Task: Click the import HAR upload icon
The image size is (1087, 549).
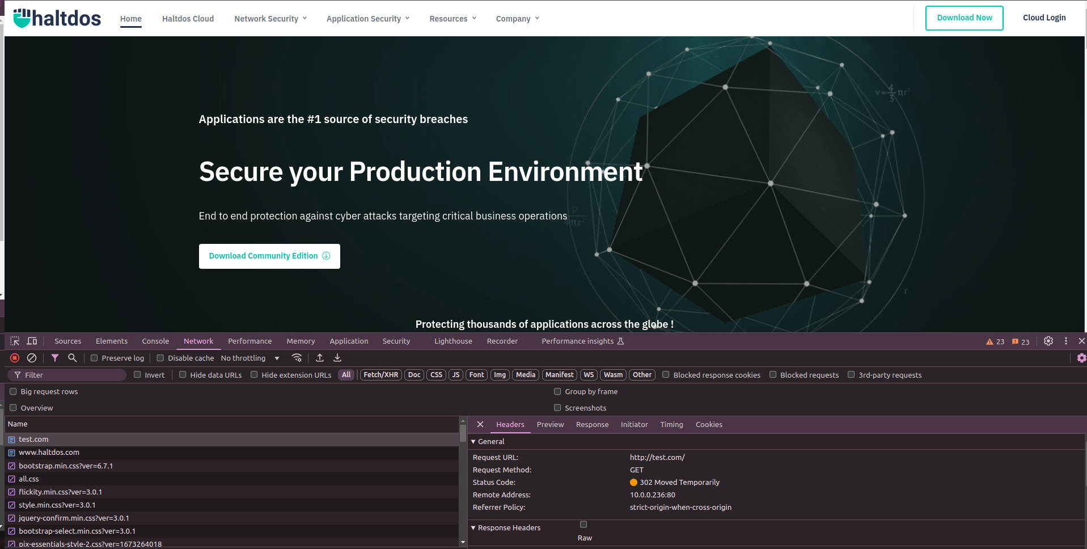Action: pyautogui.click(x=320, y=358)
